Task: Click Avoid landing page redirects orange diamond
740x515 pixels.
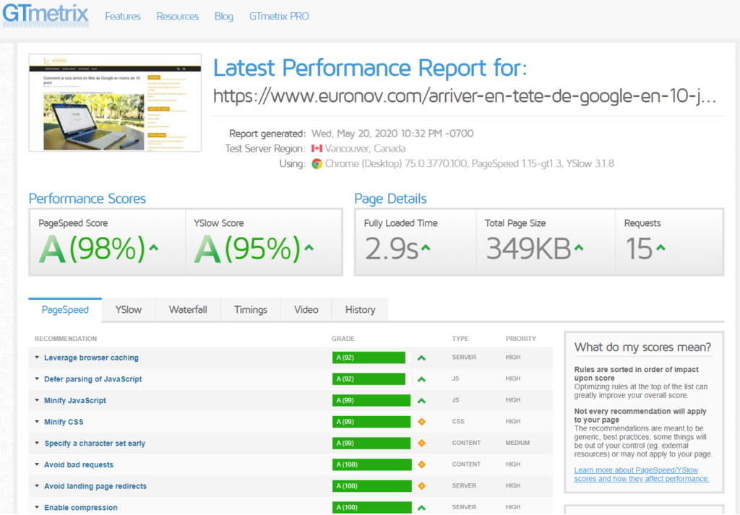Action: tap(422, 486)
